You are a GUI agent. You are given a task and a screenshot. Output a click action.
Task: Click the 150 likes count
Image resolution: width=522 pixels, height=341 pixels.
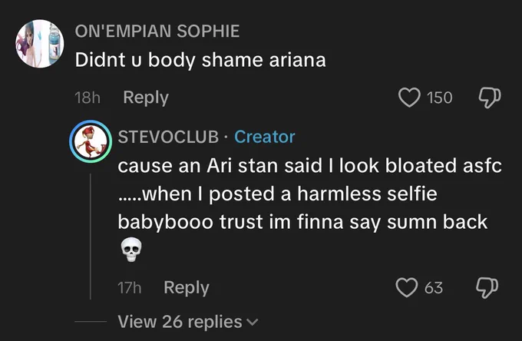pyautogui.click(x=439, y=98)
